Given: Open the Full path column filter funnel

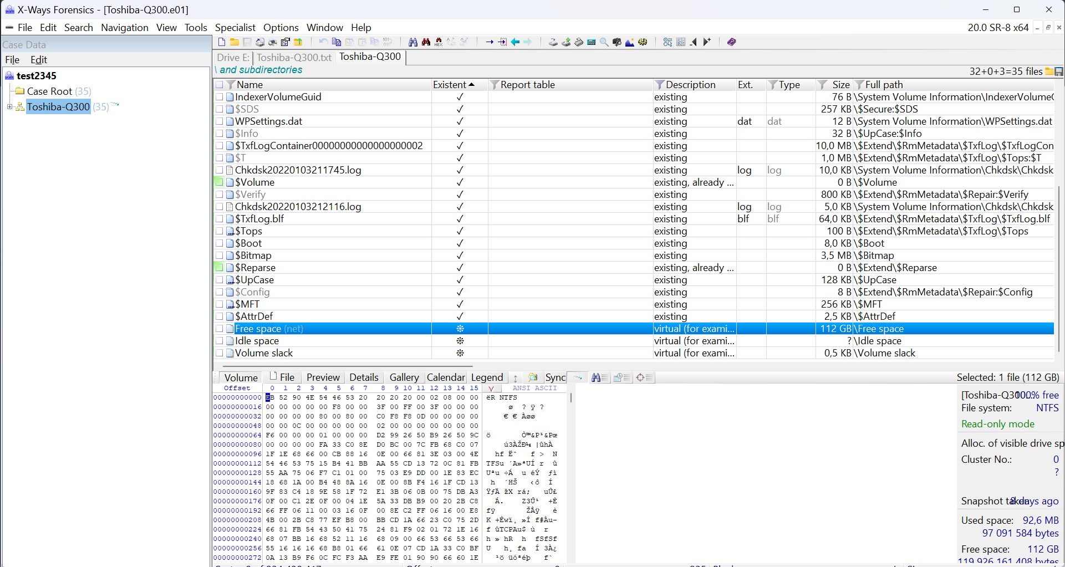Looking at the screenshot, I should pos(859,85).
